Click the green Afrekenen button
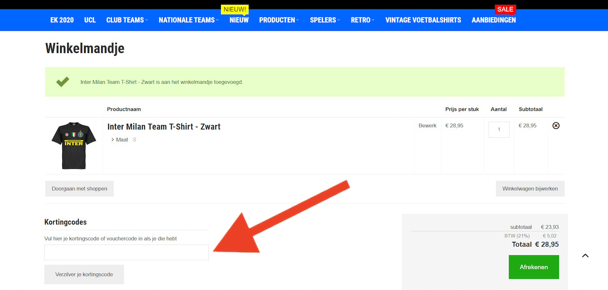Image resolution: width=608 pixels, height=290 pixels. pos(534,267)
